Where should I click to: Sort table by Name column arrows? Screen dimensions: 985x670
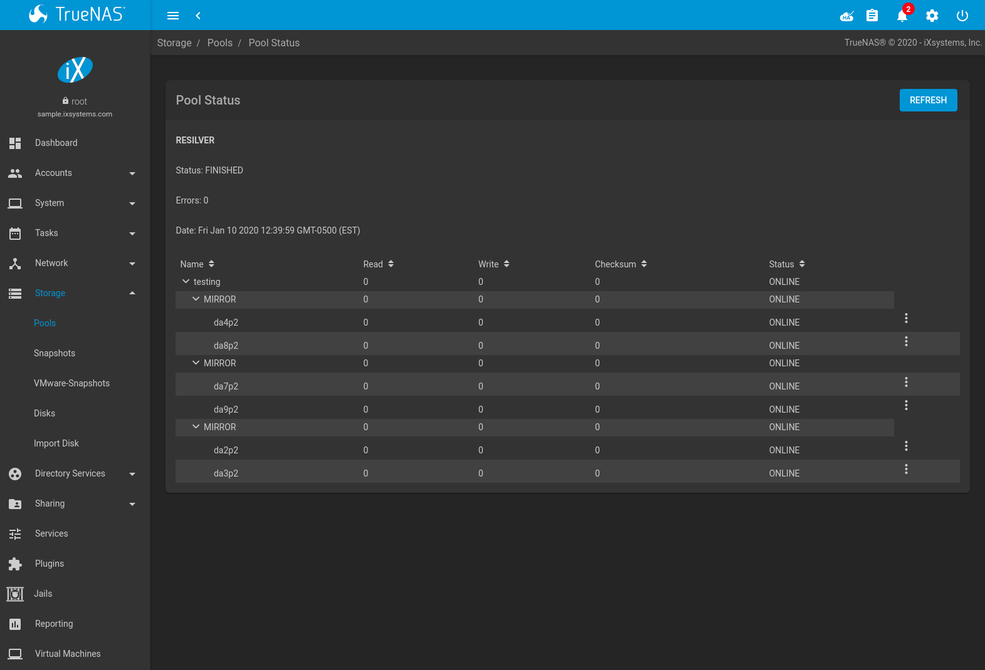tap(211, 264)
